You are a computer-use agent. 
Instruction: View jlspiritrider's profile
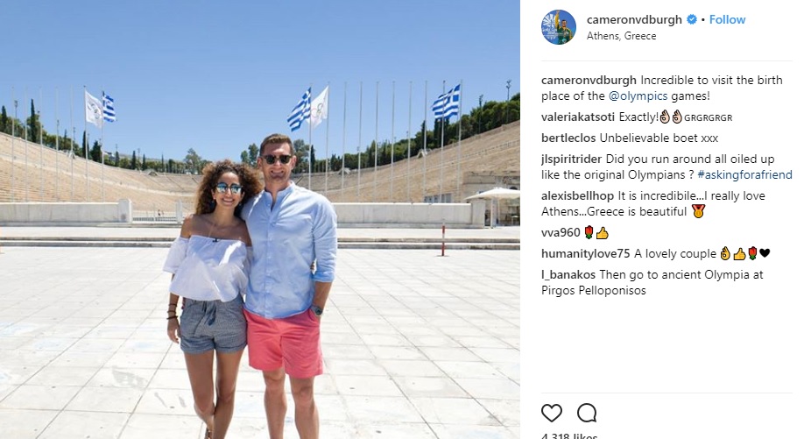[x=572, y=159]
